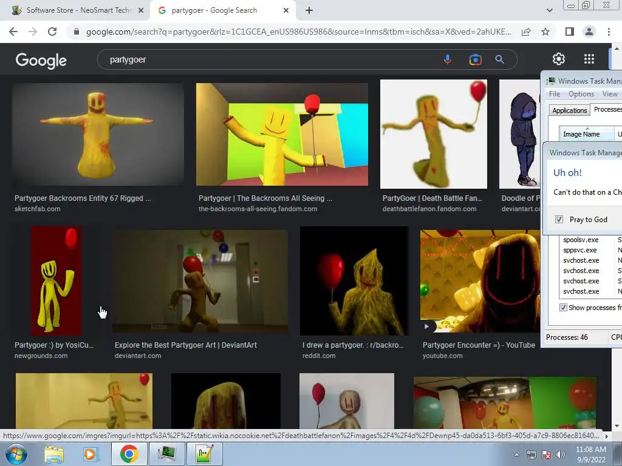Open tab search chevron
This screenshot has width=622, height=466.
[x=549, y=10]
